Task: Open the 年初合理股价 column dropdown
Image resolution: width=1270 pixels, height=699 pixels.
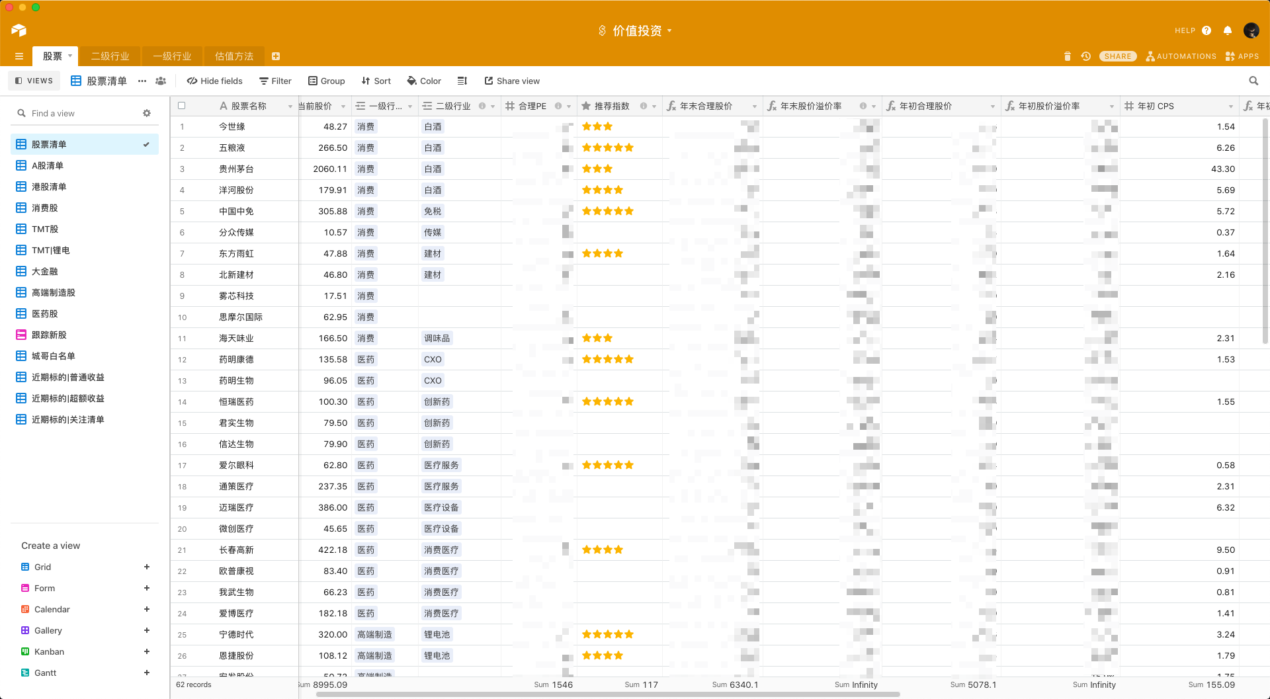Action: (992, 106)
